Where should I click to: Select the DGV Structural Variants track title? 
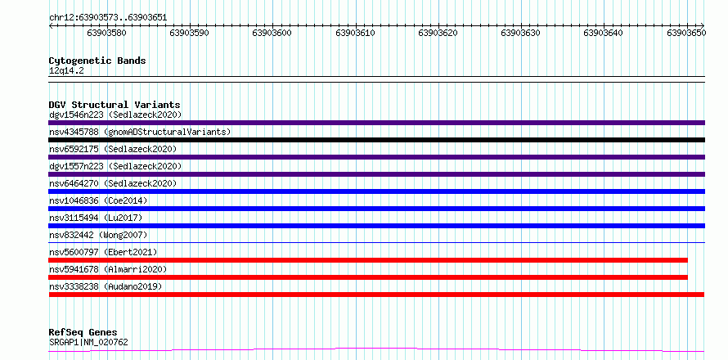[115, 105]
